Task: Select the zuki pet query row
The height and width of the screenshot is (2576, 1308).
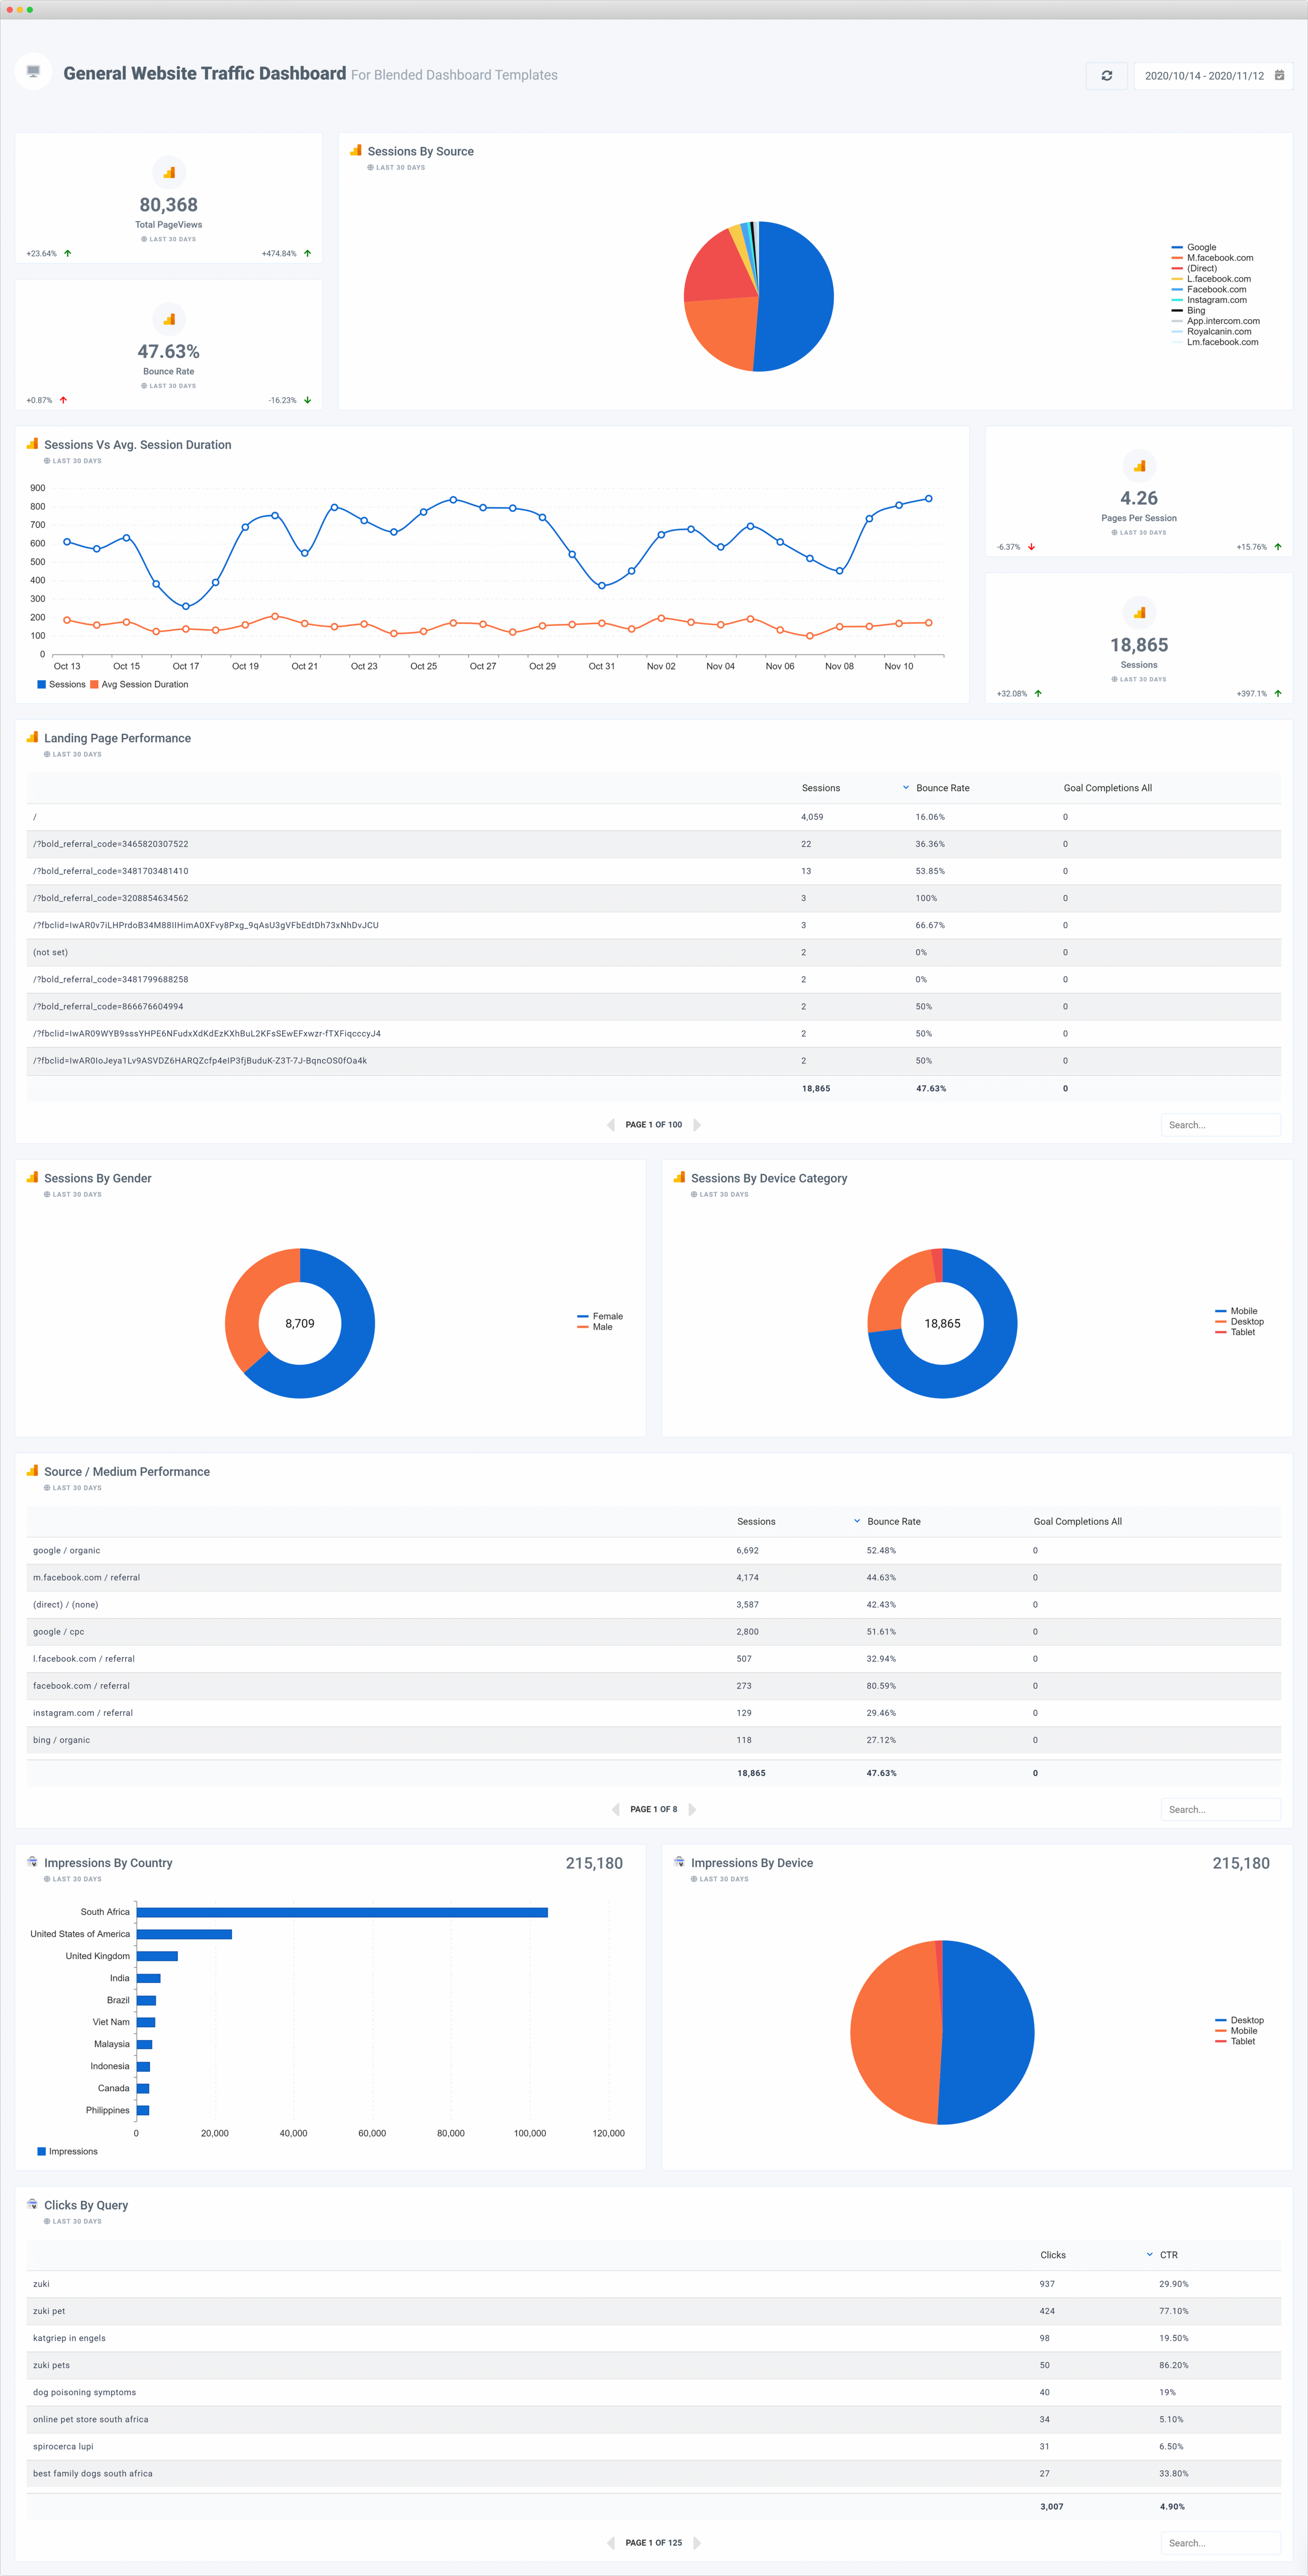Action: [653, 2311]
